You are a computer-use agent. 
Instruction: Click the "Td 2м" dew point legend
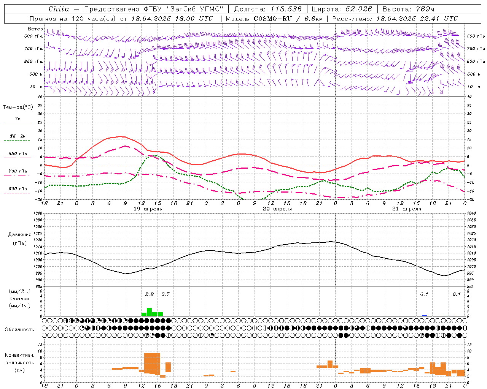click(x=18, y=136)
